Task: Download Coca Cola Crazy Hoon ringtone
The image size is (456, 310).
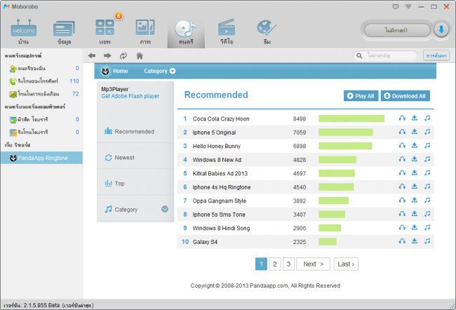Action: click(415, 118)
